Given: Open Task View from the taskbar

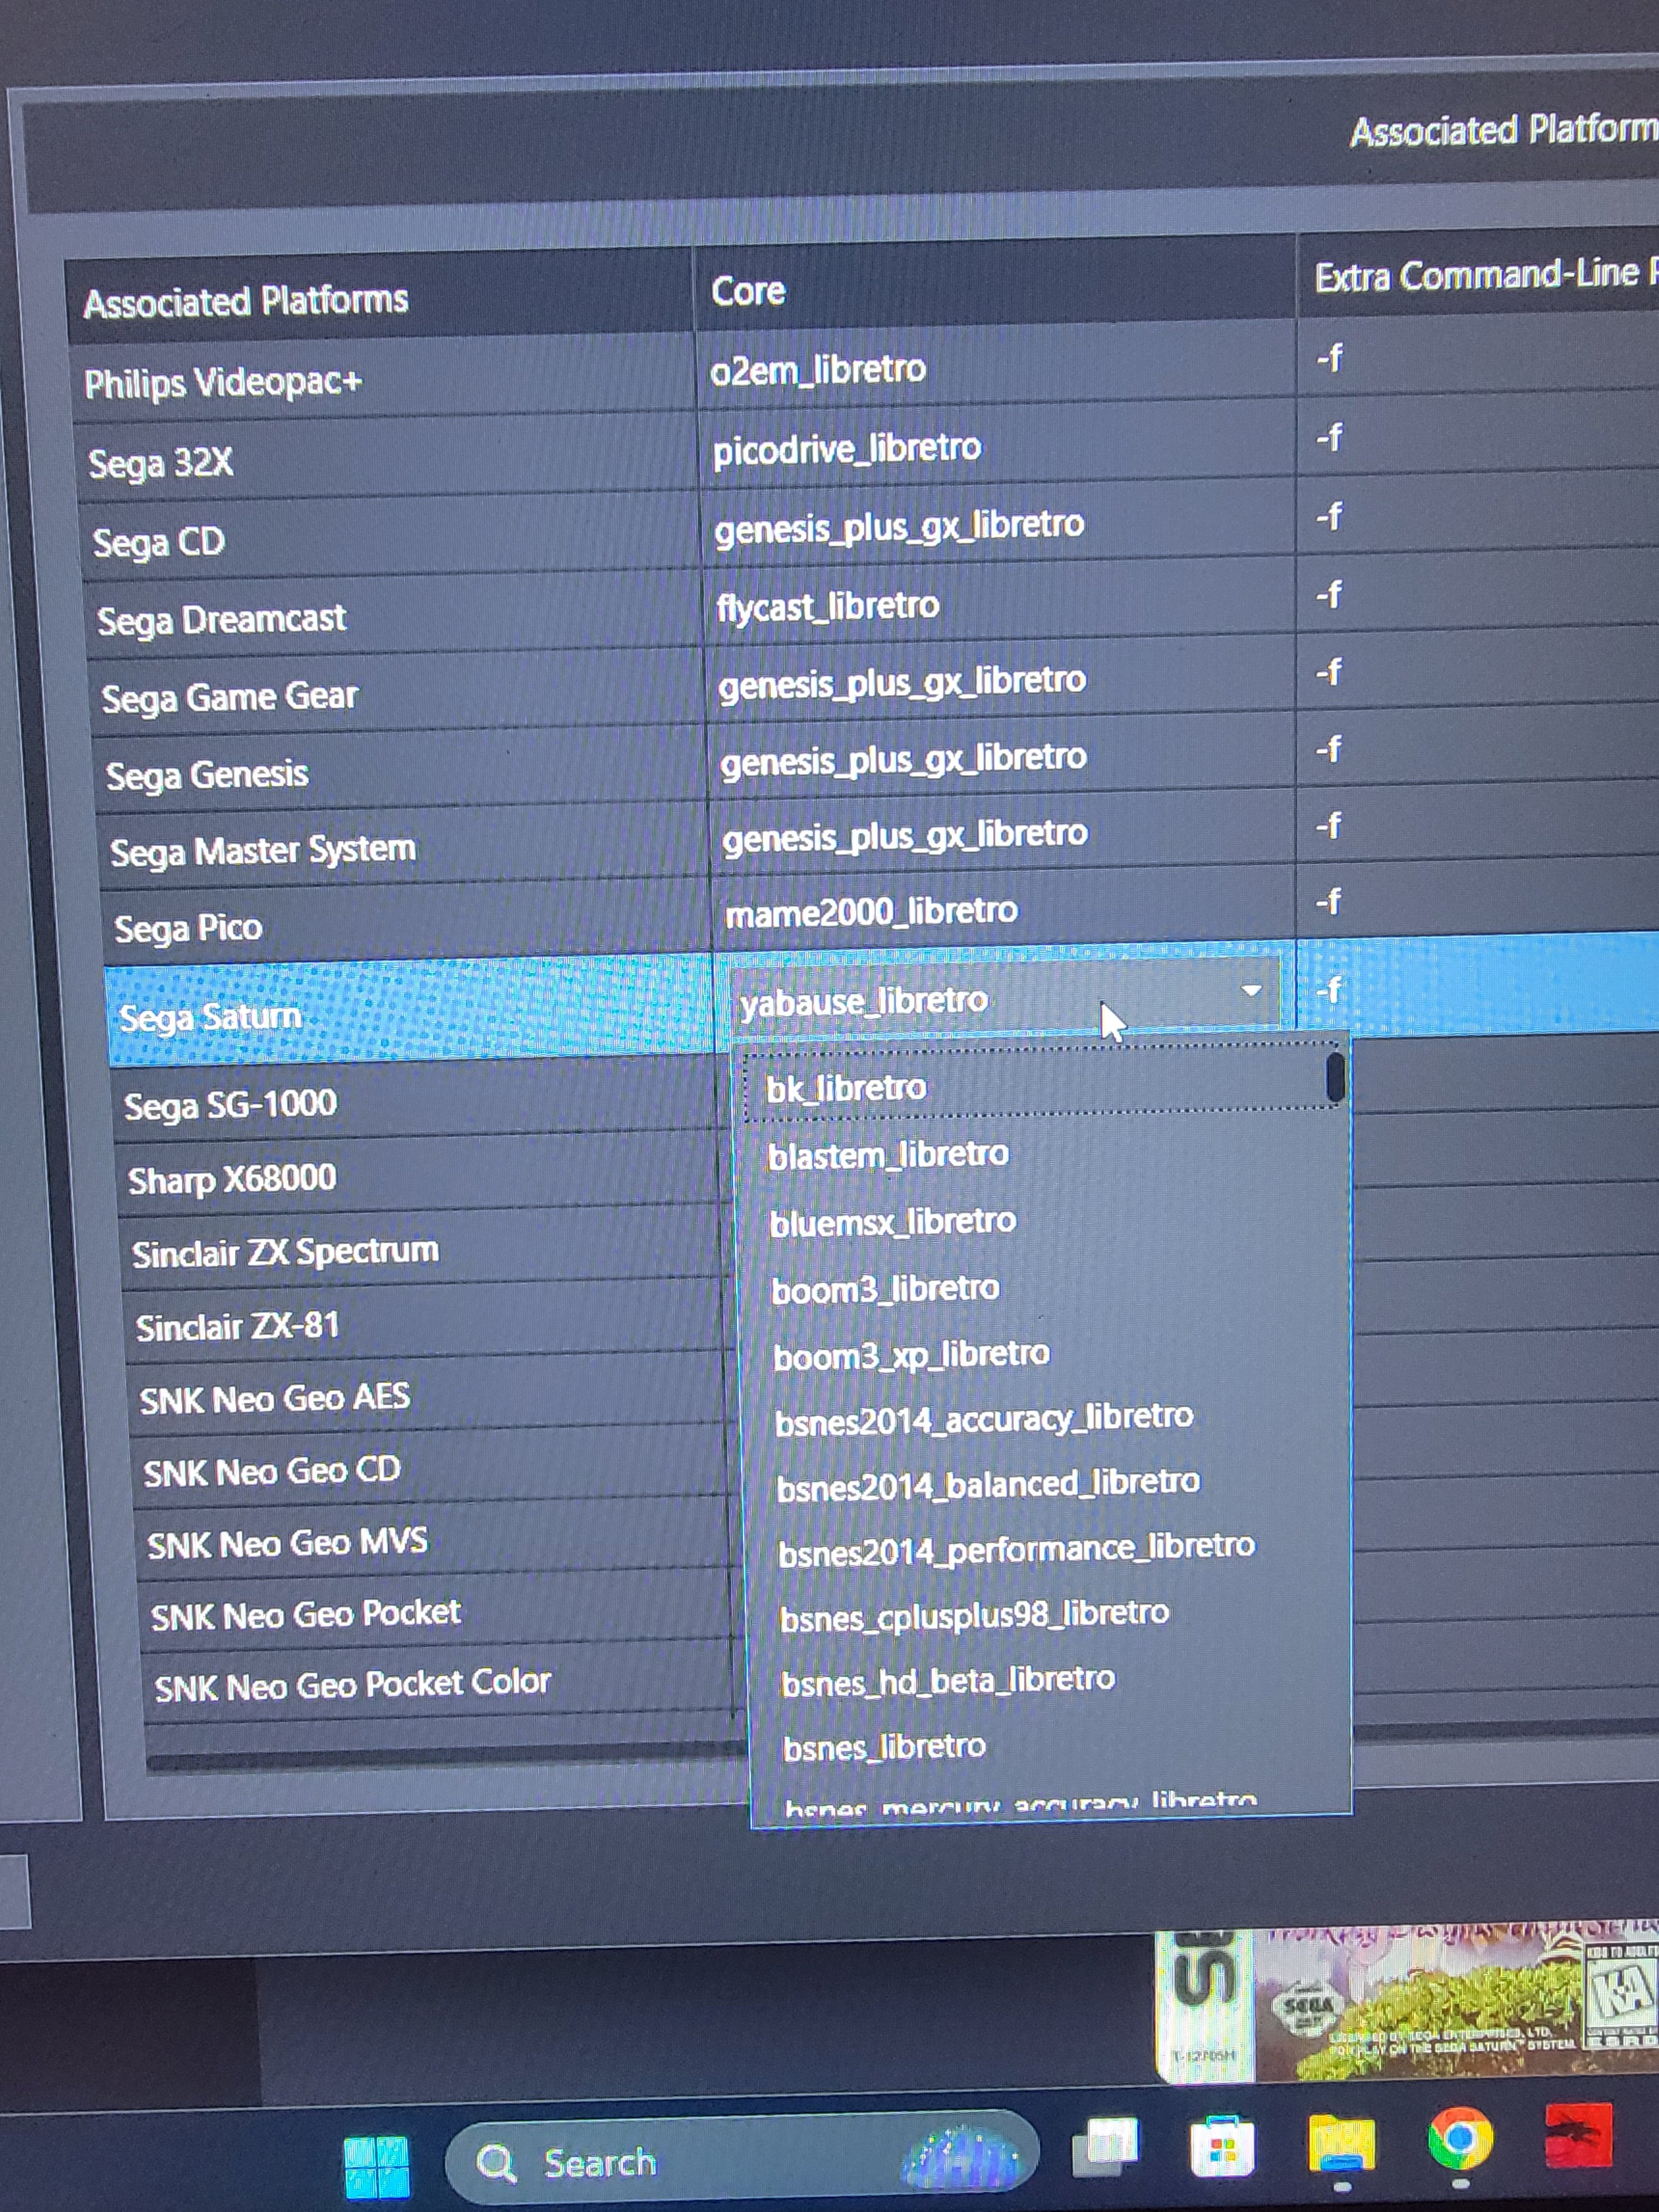Looking at the screenshot, I should [x=1105, y=2146].
